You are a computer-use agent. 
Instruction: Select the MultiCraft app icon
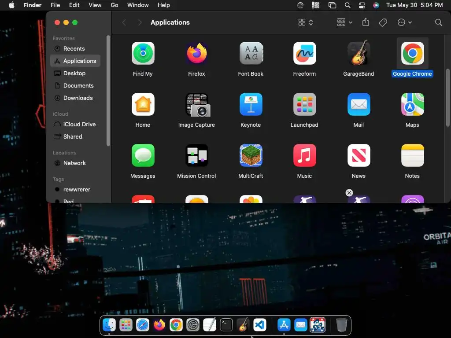[x=251, y=155]
